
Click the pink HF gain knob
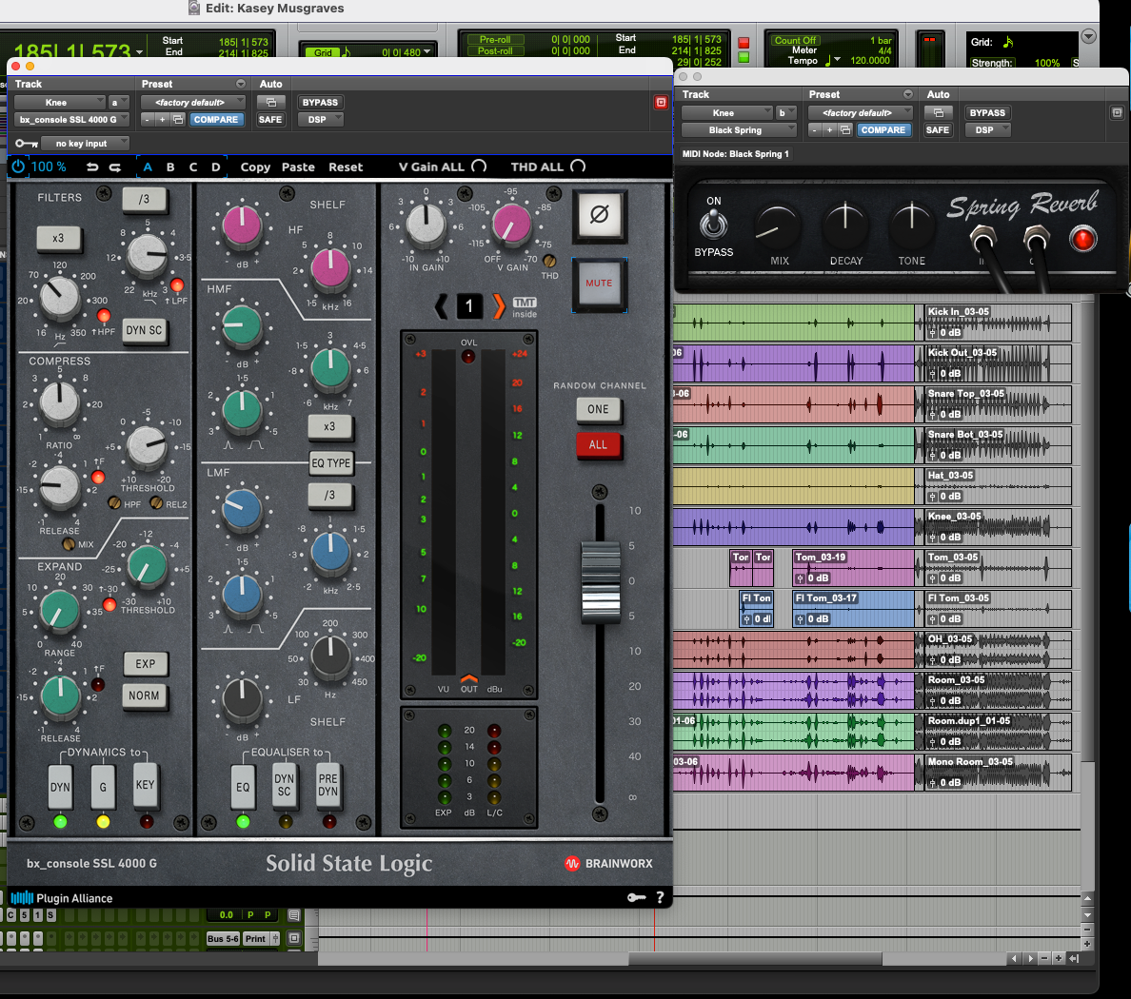243,225
